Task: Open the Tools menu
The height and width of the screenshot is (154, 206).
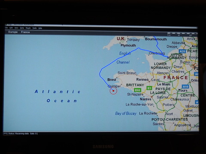Action: (34, 28)
